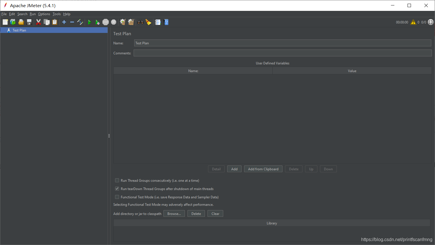
Task: Collapse all nodes with minus icon
Action: tap(72, 22)
